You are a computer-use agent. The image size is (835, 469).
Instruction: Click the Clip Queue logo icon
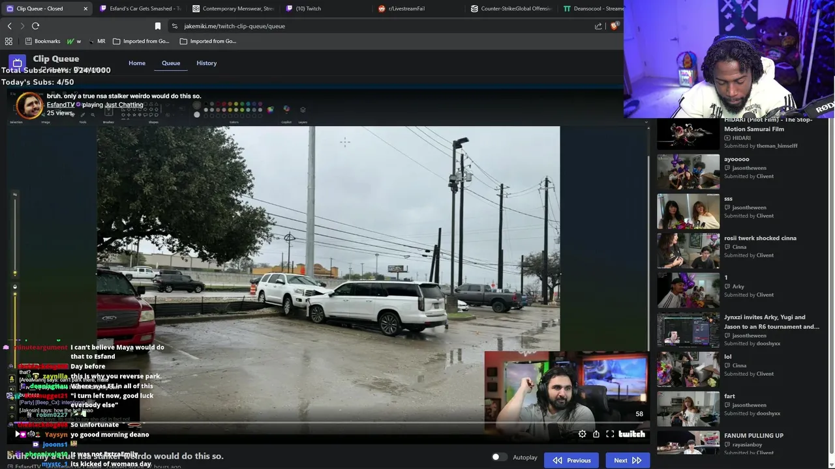point(17,63)
